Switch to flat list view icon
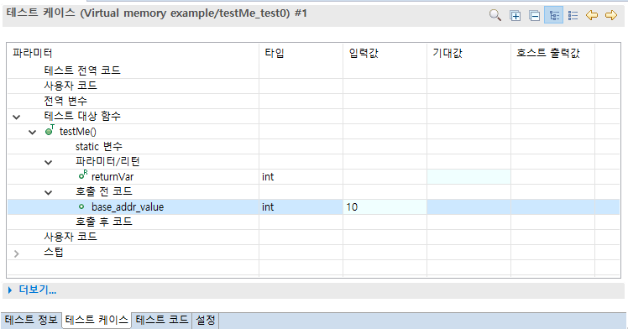Viewport: 628px width, 329px height. [573, 16]
